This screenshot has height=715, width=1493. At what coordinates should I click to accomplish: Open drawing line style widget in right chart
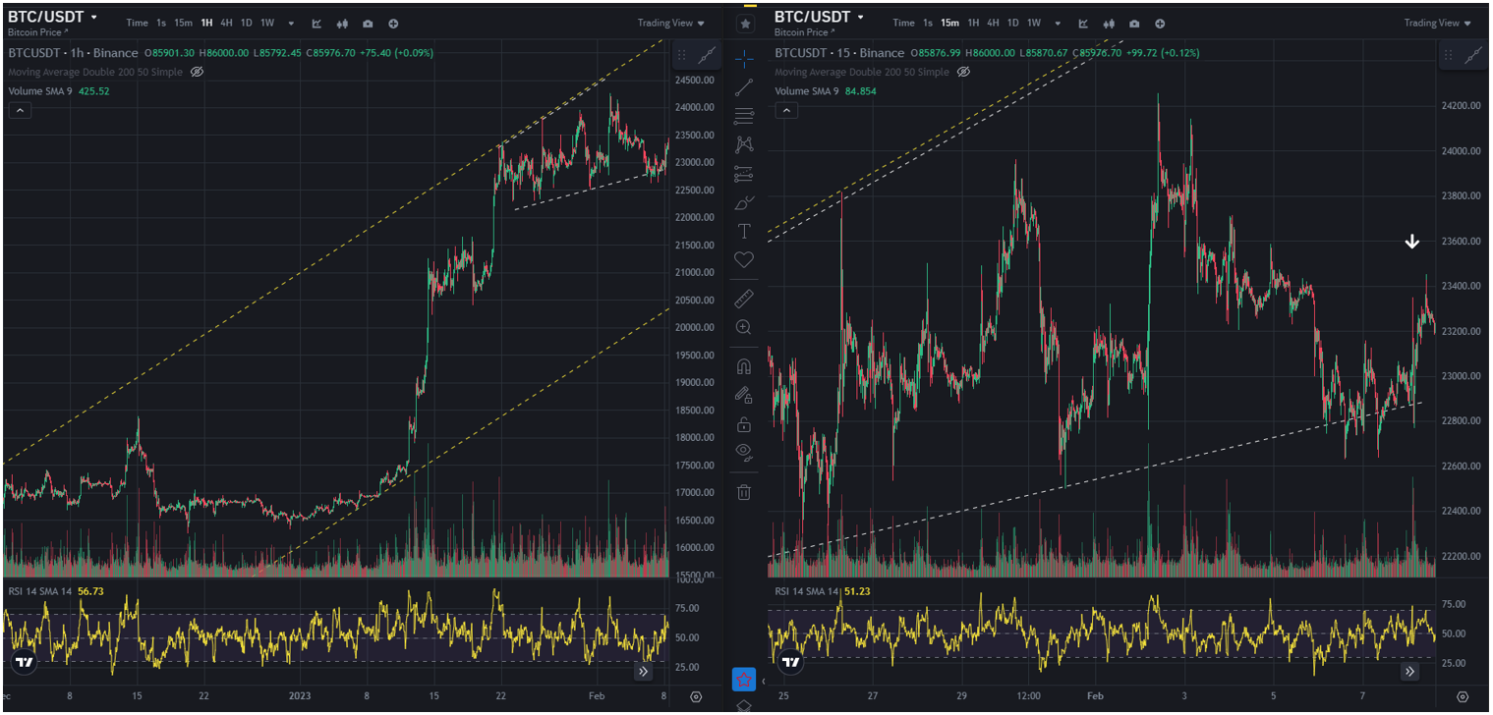(x=1474, y=56)
